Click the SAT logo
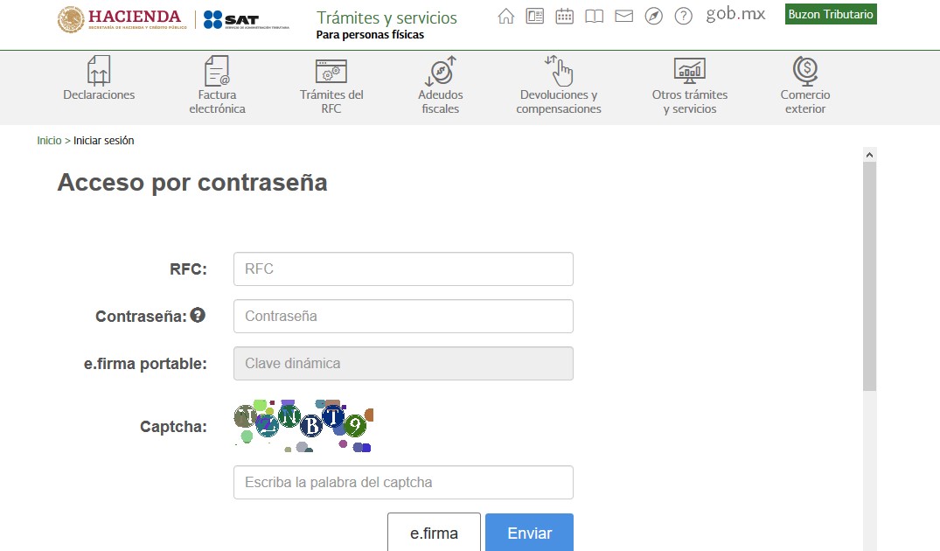 click(247, 20)
